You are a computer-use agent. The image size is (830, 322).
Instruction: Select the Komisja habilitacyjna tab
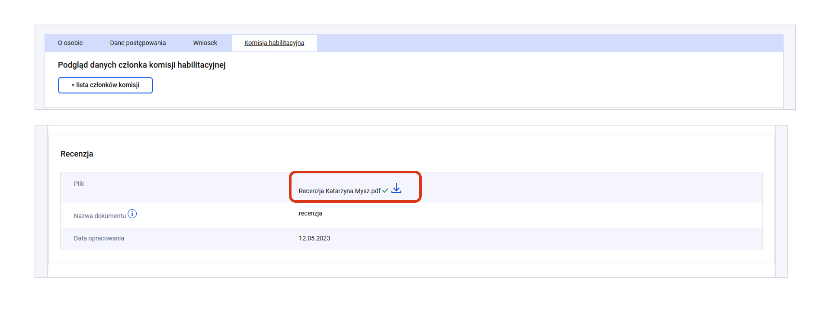pyautogui.click(x=274, y=43)
